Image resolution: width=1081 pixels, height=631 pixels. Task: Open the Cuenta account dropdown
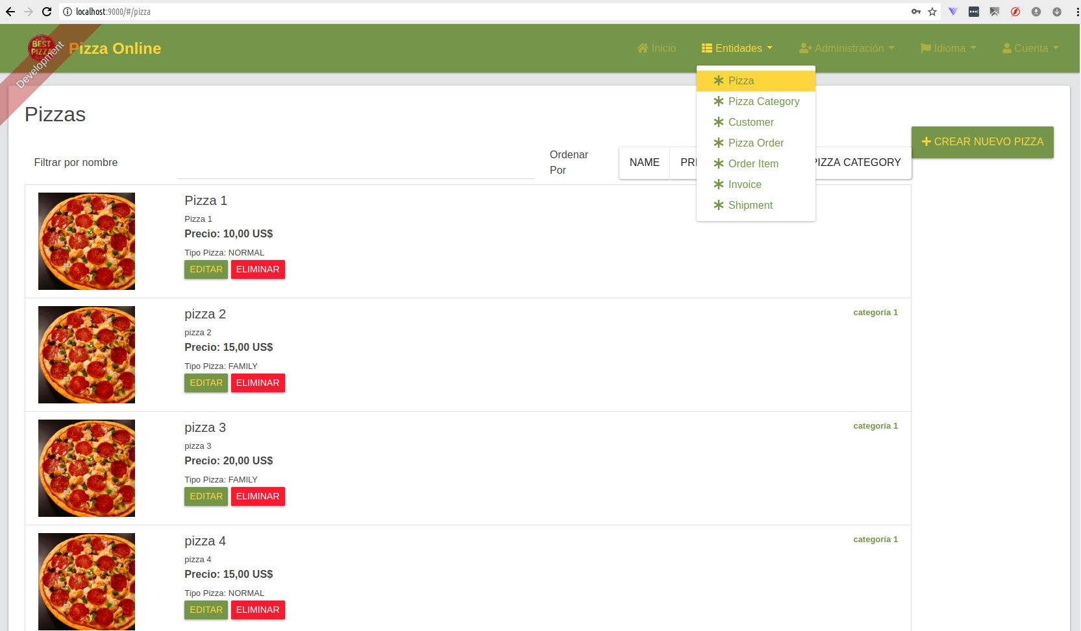[1030, 48]
